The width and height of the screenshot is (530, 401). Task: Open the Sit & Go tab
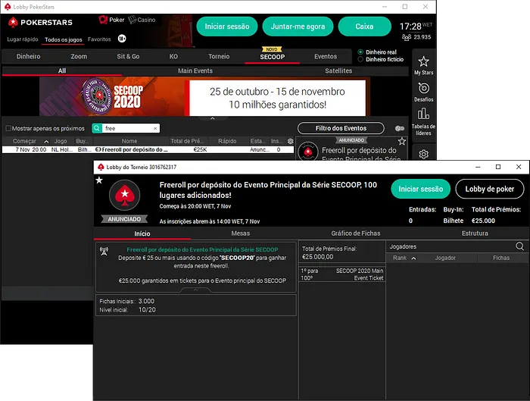click(128, 57)
